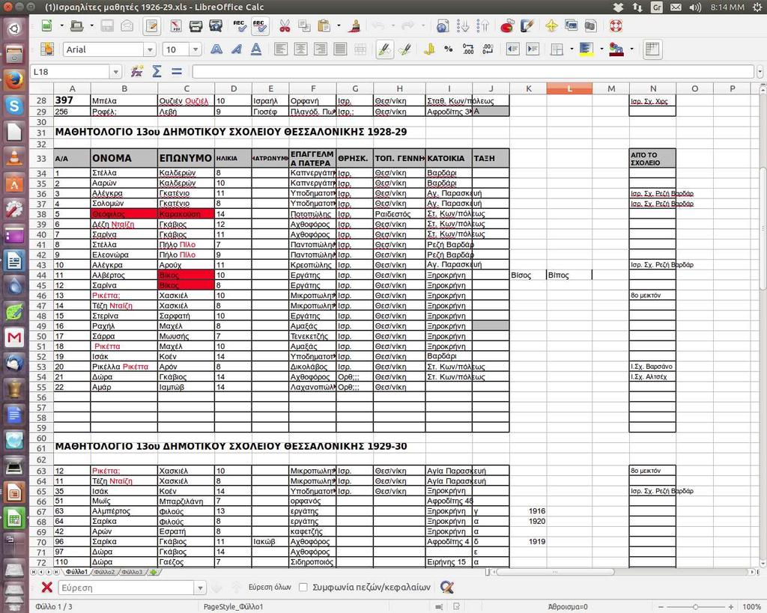
Task: Run the Spelling check
Action: click(x=240, y=25)
